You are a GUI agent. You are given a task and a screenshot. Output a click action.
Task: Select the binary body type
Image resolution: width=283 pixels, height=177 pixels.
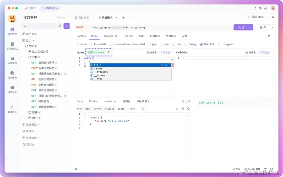click(x=191, y=44)
